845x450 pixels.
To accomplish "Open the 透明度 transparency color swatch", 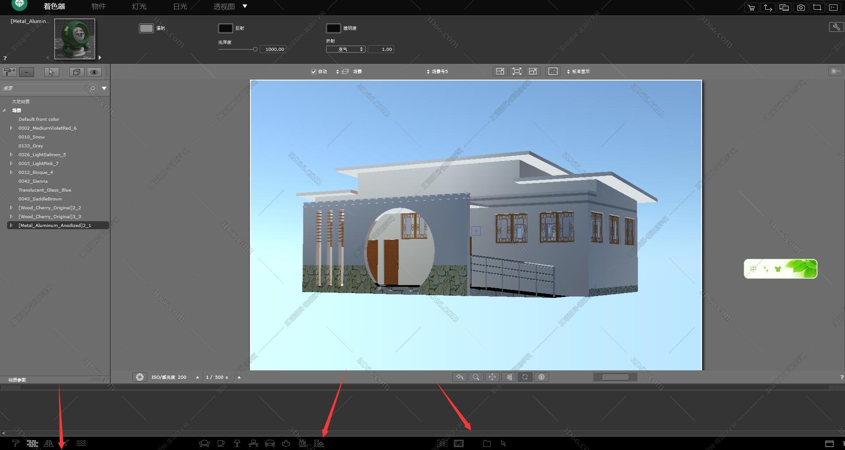I will pos(334,28).
